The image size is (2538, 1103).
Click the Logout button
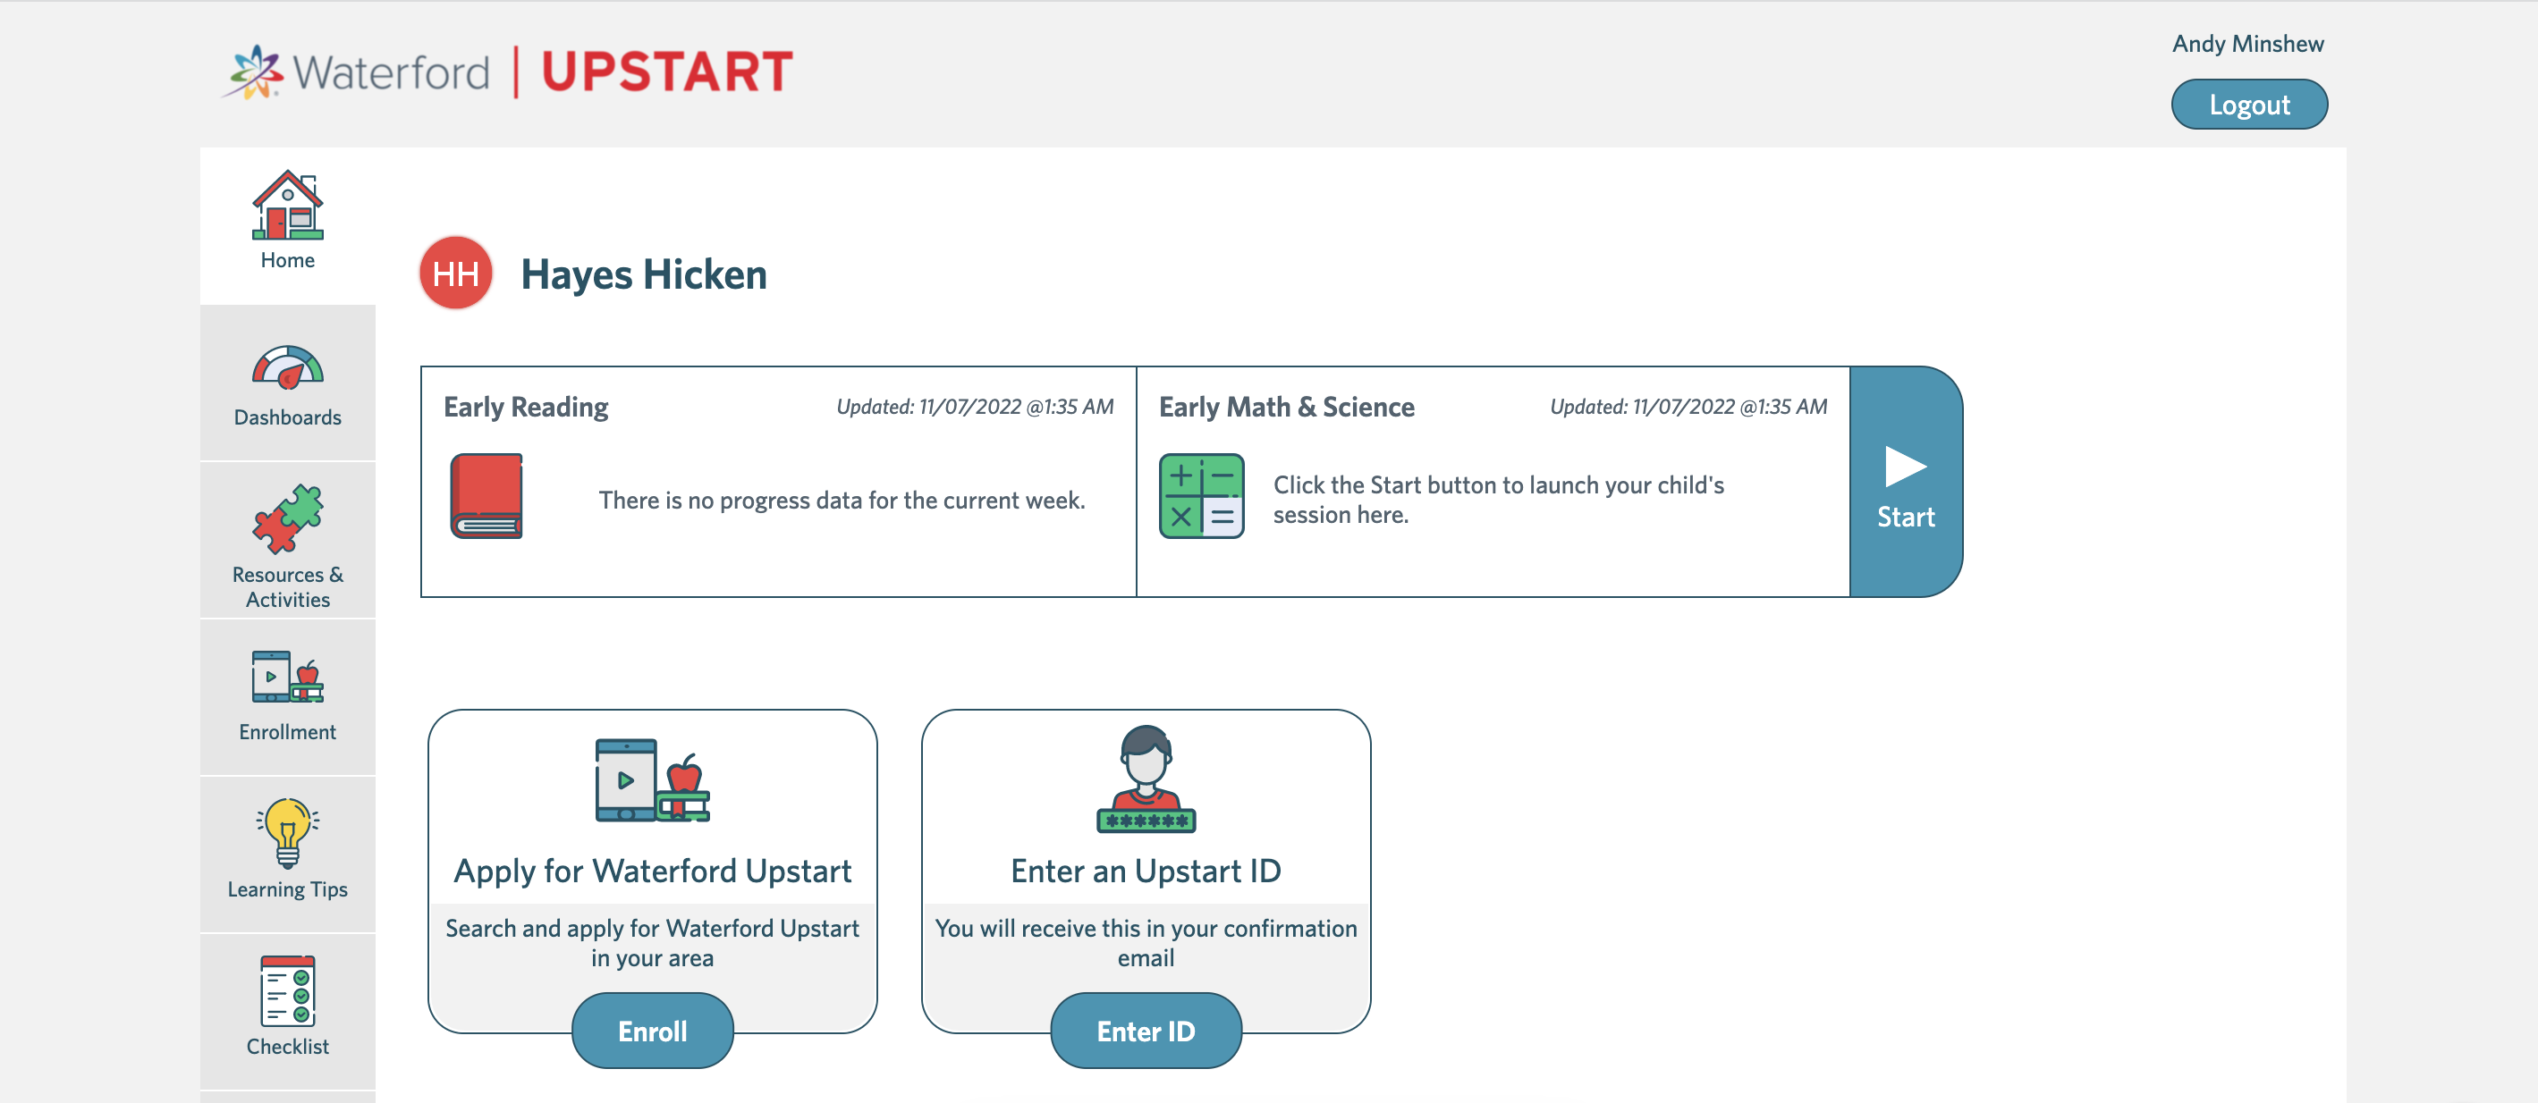pyautogui.click(x=2249, y=105)
